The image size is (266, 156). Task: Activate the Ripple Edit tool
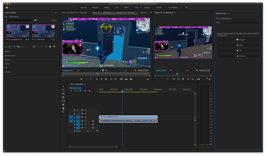click(63, 94)
